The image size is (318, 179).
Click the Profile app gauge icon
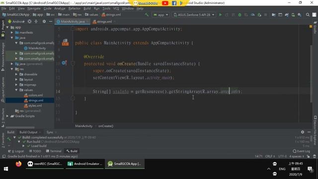pyautogui.click(x=253, y=15)
